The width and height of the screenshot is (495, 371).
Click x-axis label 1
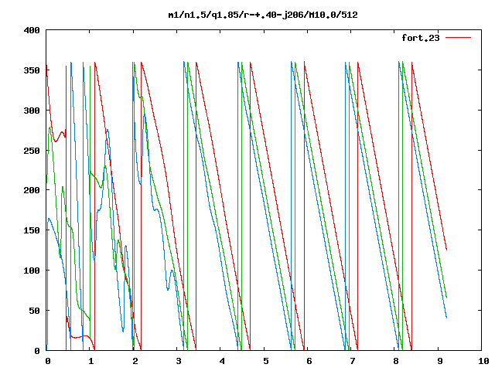[91, 361]
